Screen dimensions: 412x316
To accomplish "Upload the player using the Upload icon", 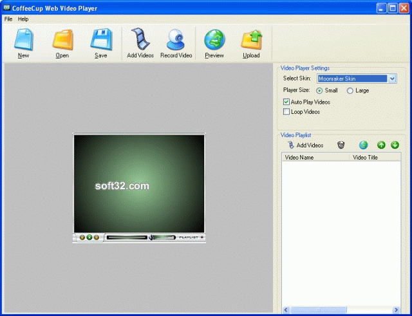I will (x=251, y=43).
